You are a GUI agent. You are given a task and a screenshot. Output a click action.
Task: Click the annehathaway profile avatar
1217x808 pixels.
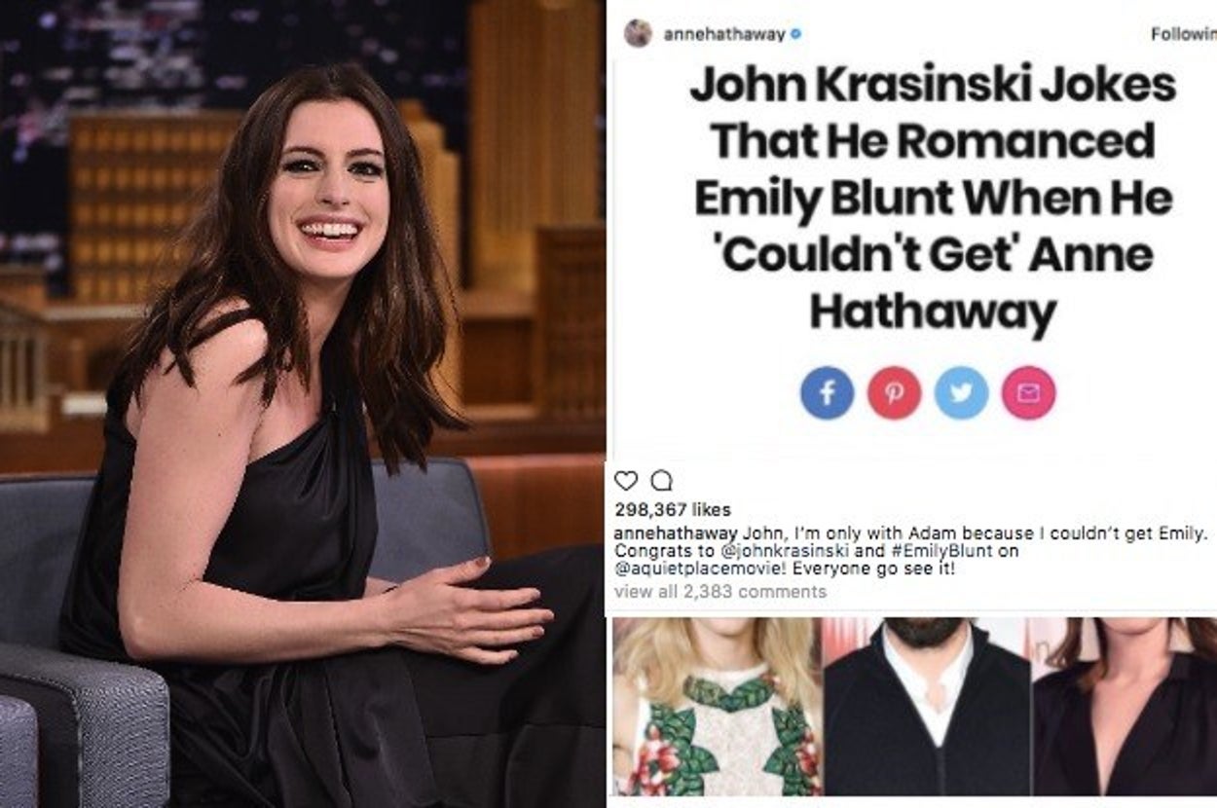[x=638, y=33]
